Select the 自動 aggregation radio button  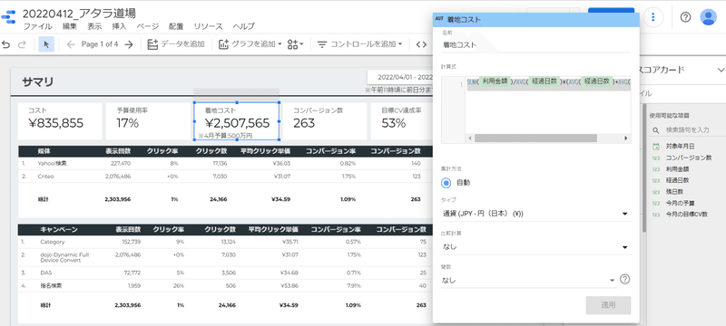point(446,182)
